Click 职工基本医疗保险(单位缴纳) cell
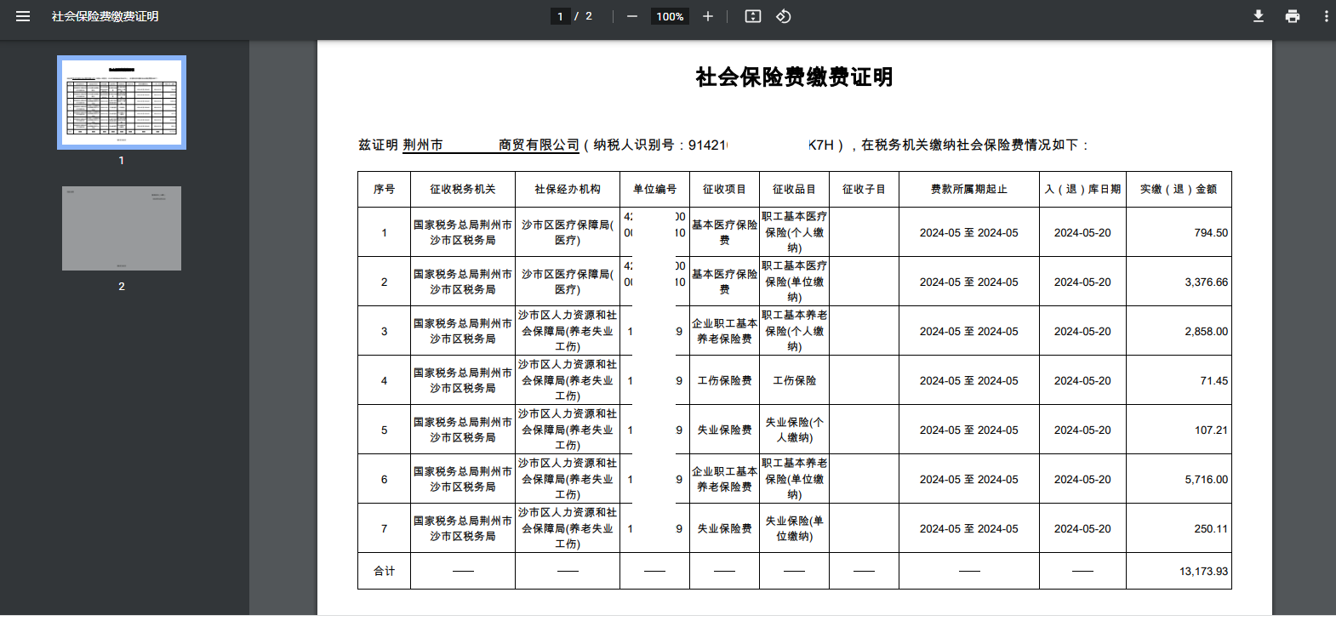 point(794,282)
